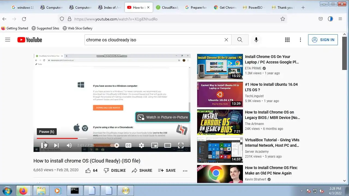Switch to the Prepare for tab
This screenshot has height=196, width=349.
point(196,7)
